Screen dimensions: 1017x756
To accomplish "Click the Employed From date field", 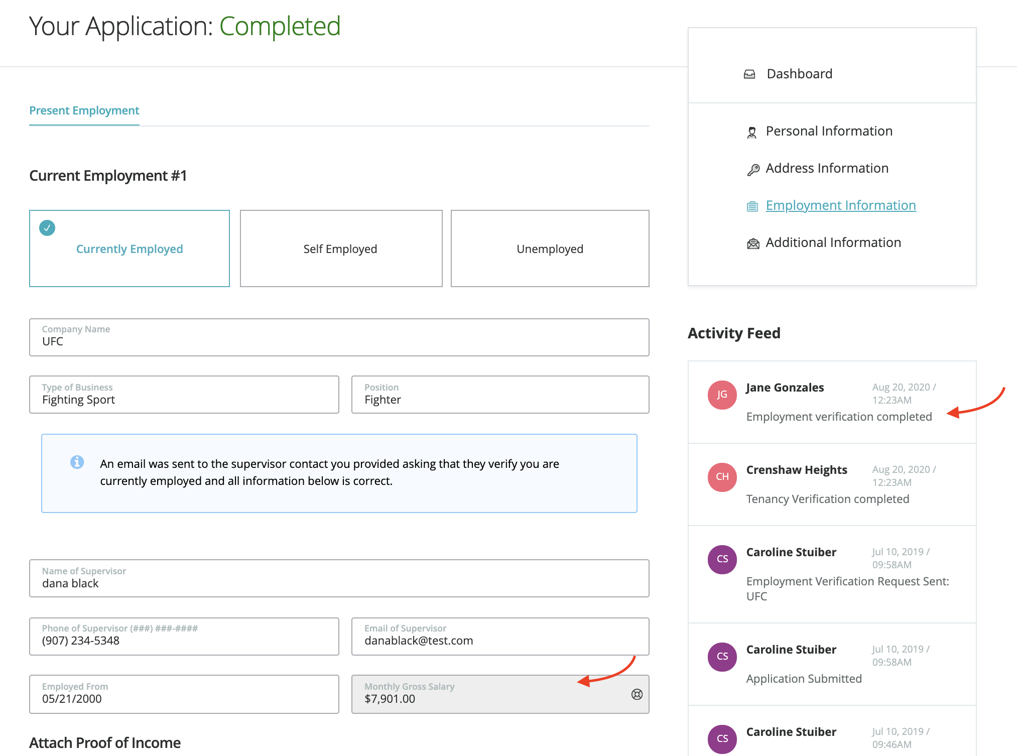I will tap(184, 694).
